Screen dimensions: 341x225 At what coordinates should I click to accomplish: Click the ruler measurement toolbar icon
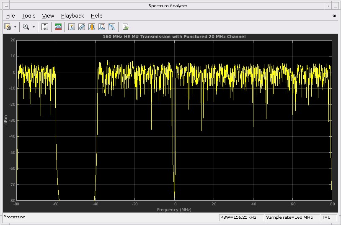(x=82, y=27)
